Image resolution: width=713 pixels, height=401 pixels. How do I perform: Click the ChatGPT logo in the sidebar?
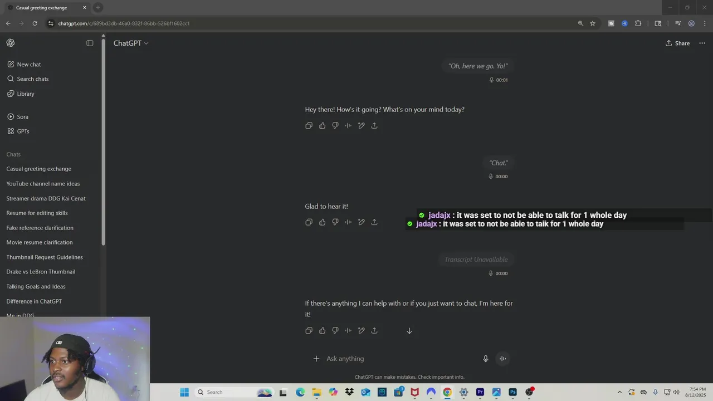coord(11,43)
